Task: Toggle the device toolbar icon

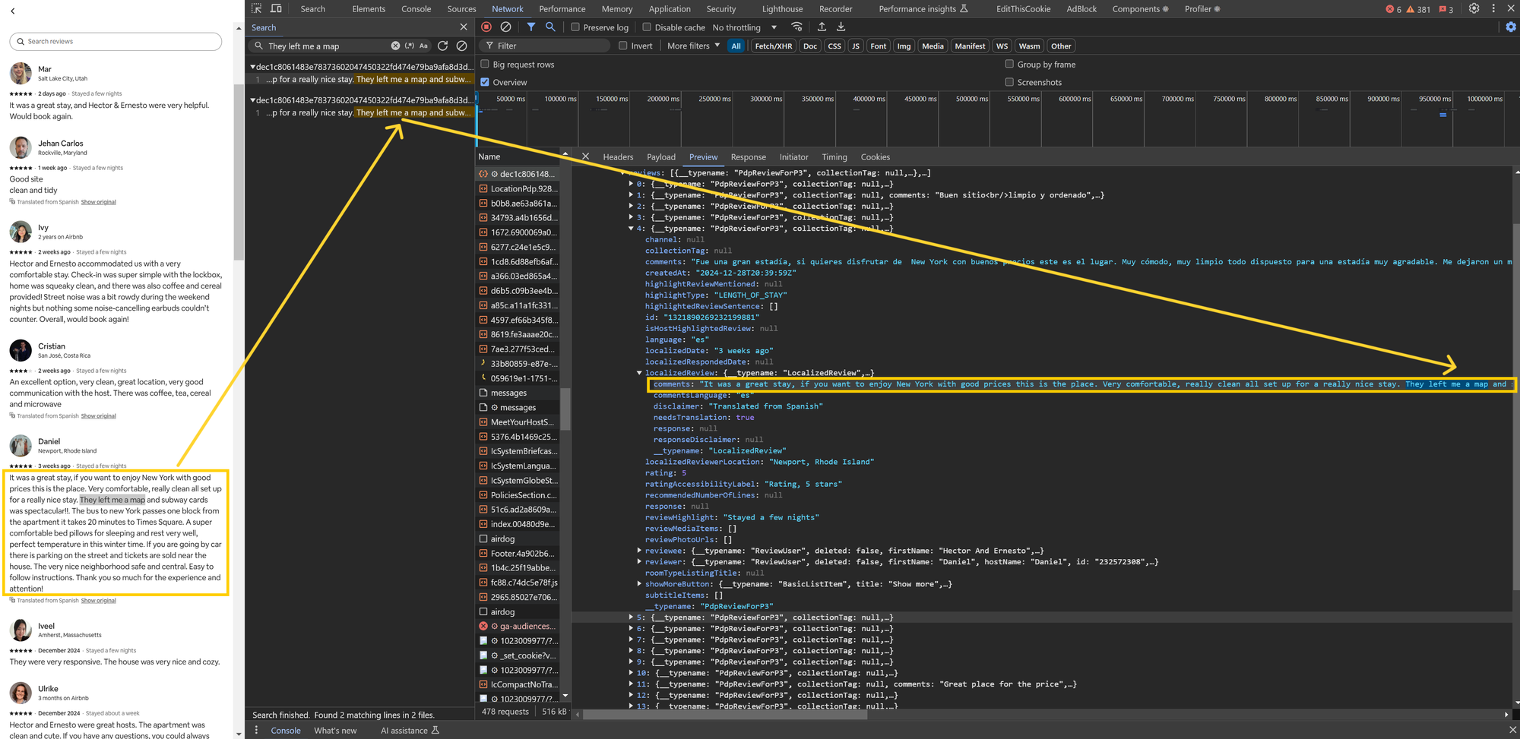Action: pos(276,8)
